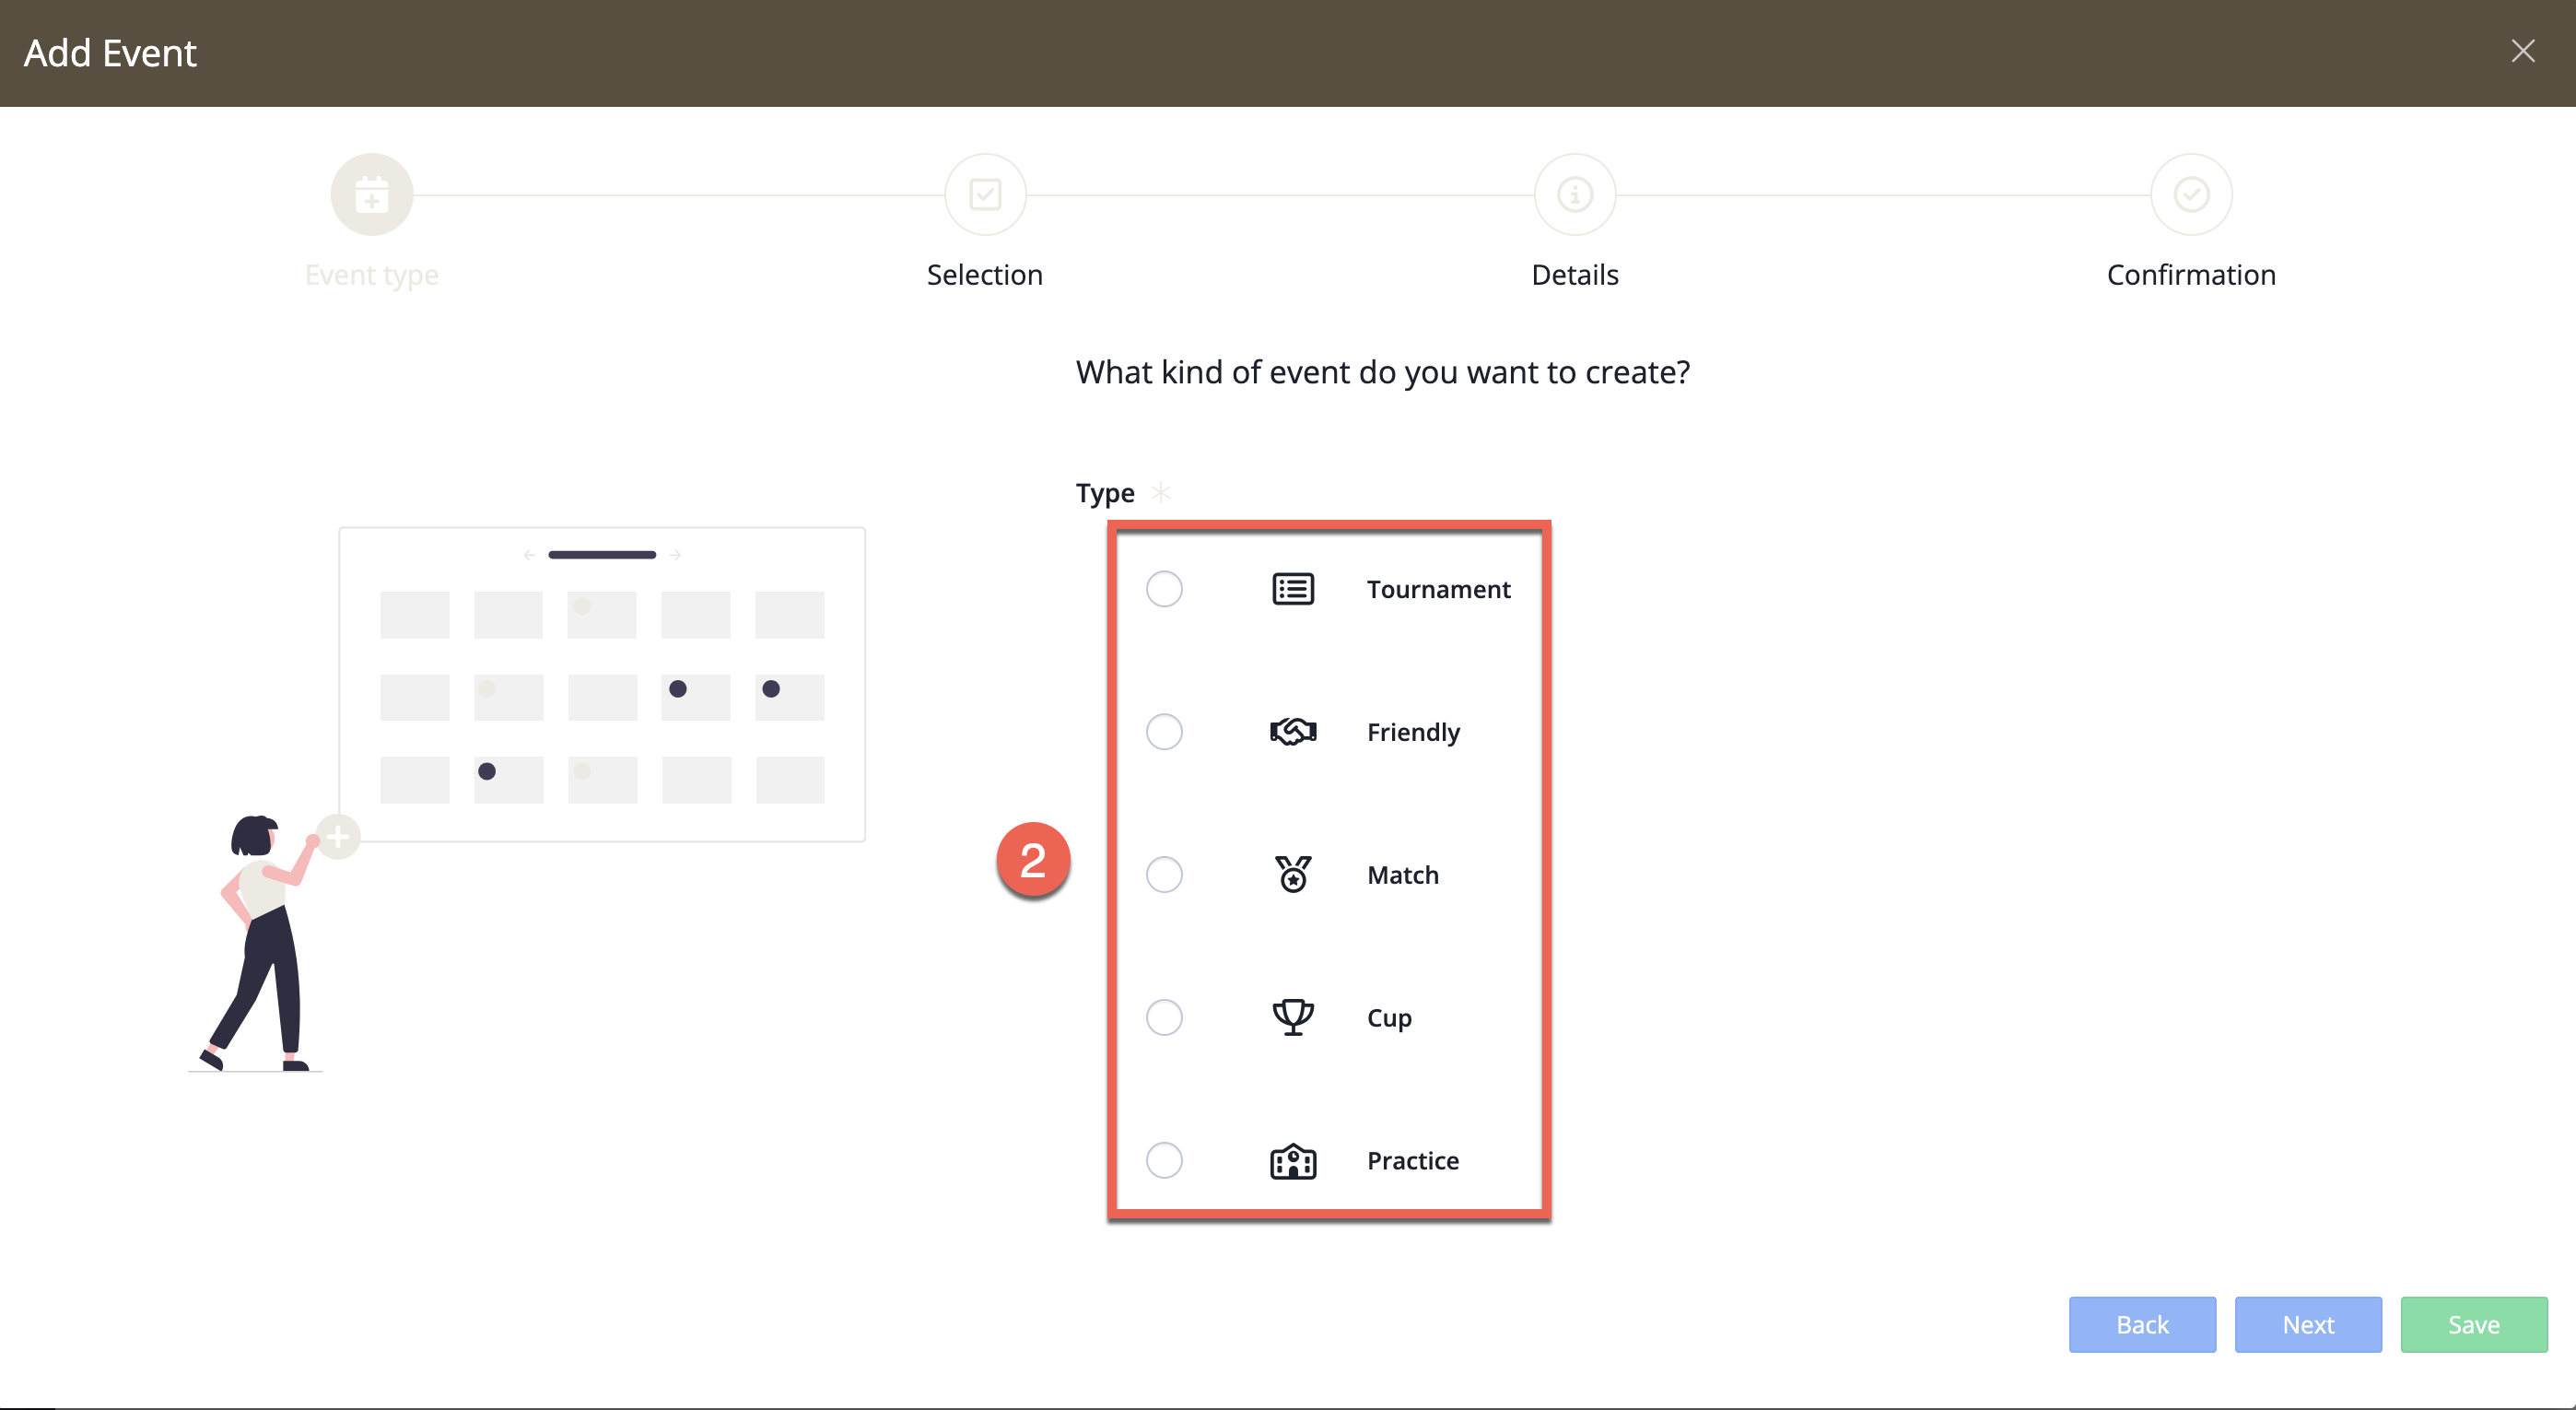Click the 'What kind of event' question text

[x=1383, y=372]
